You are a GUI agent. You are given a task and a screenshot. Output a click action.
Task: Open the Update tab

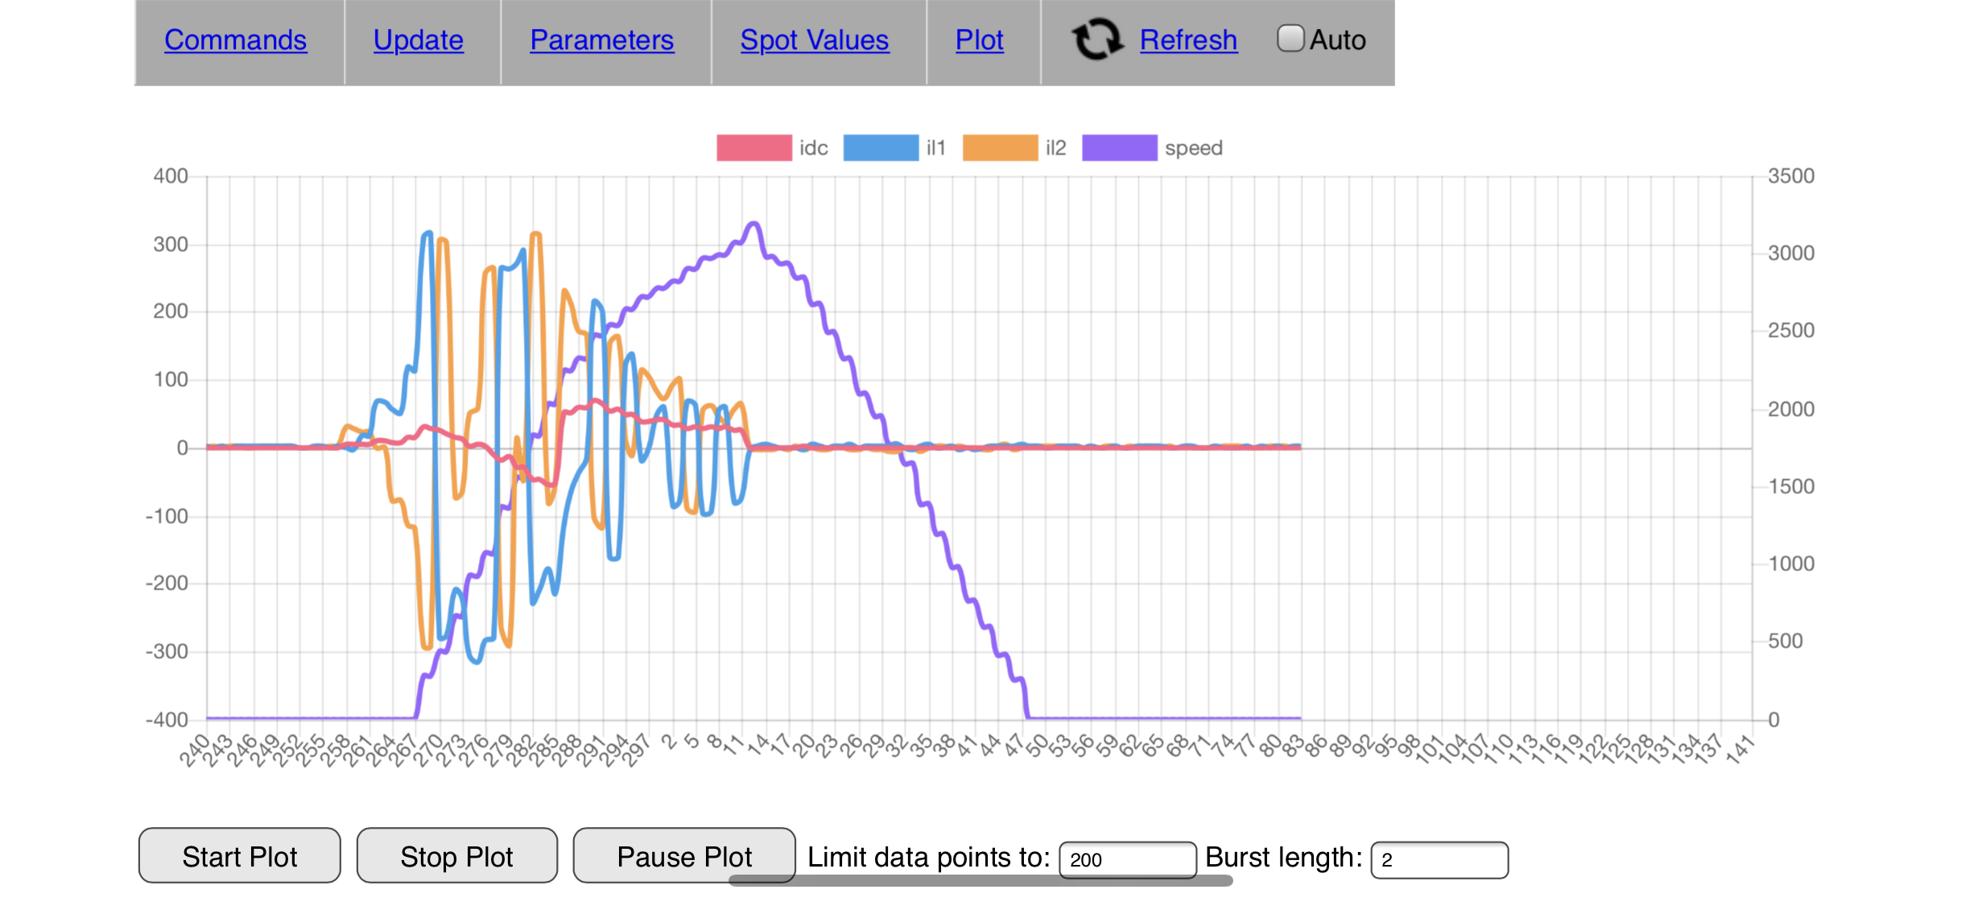click(418, 40)
